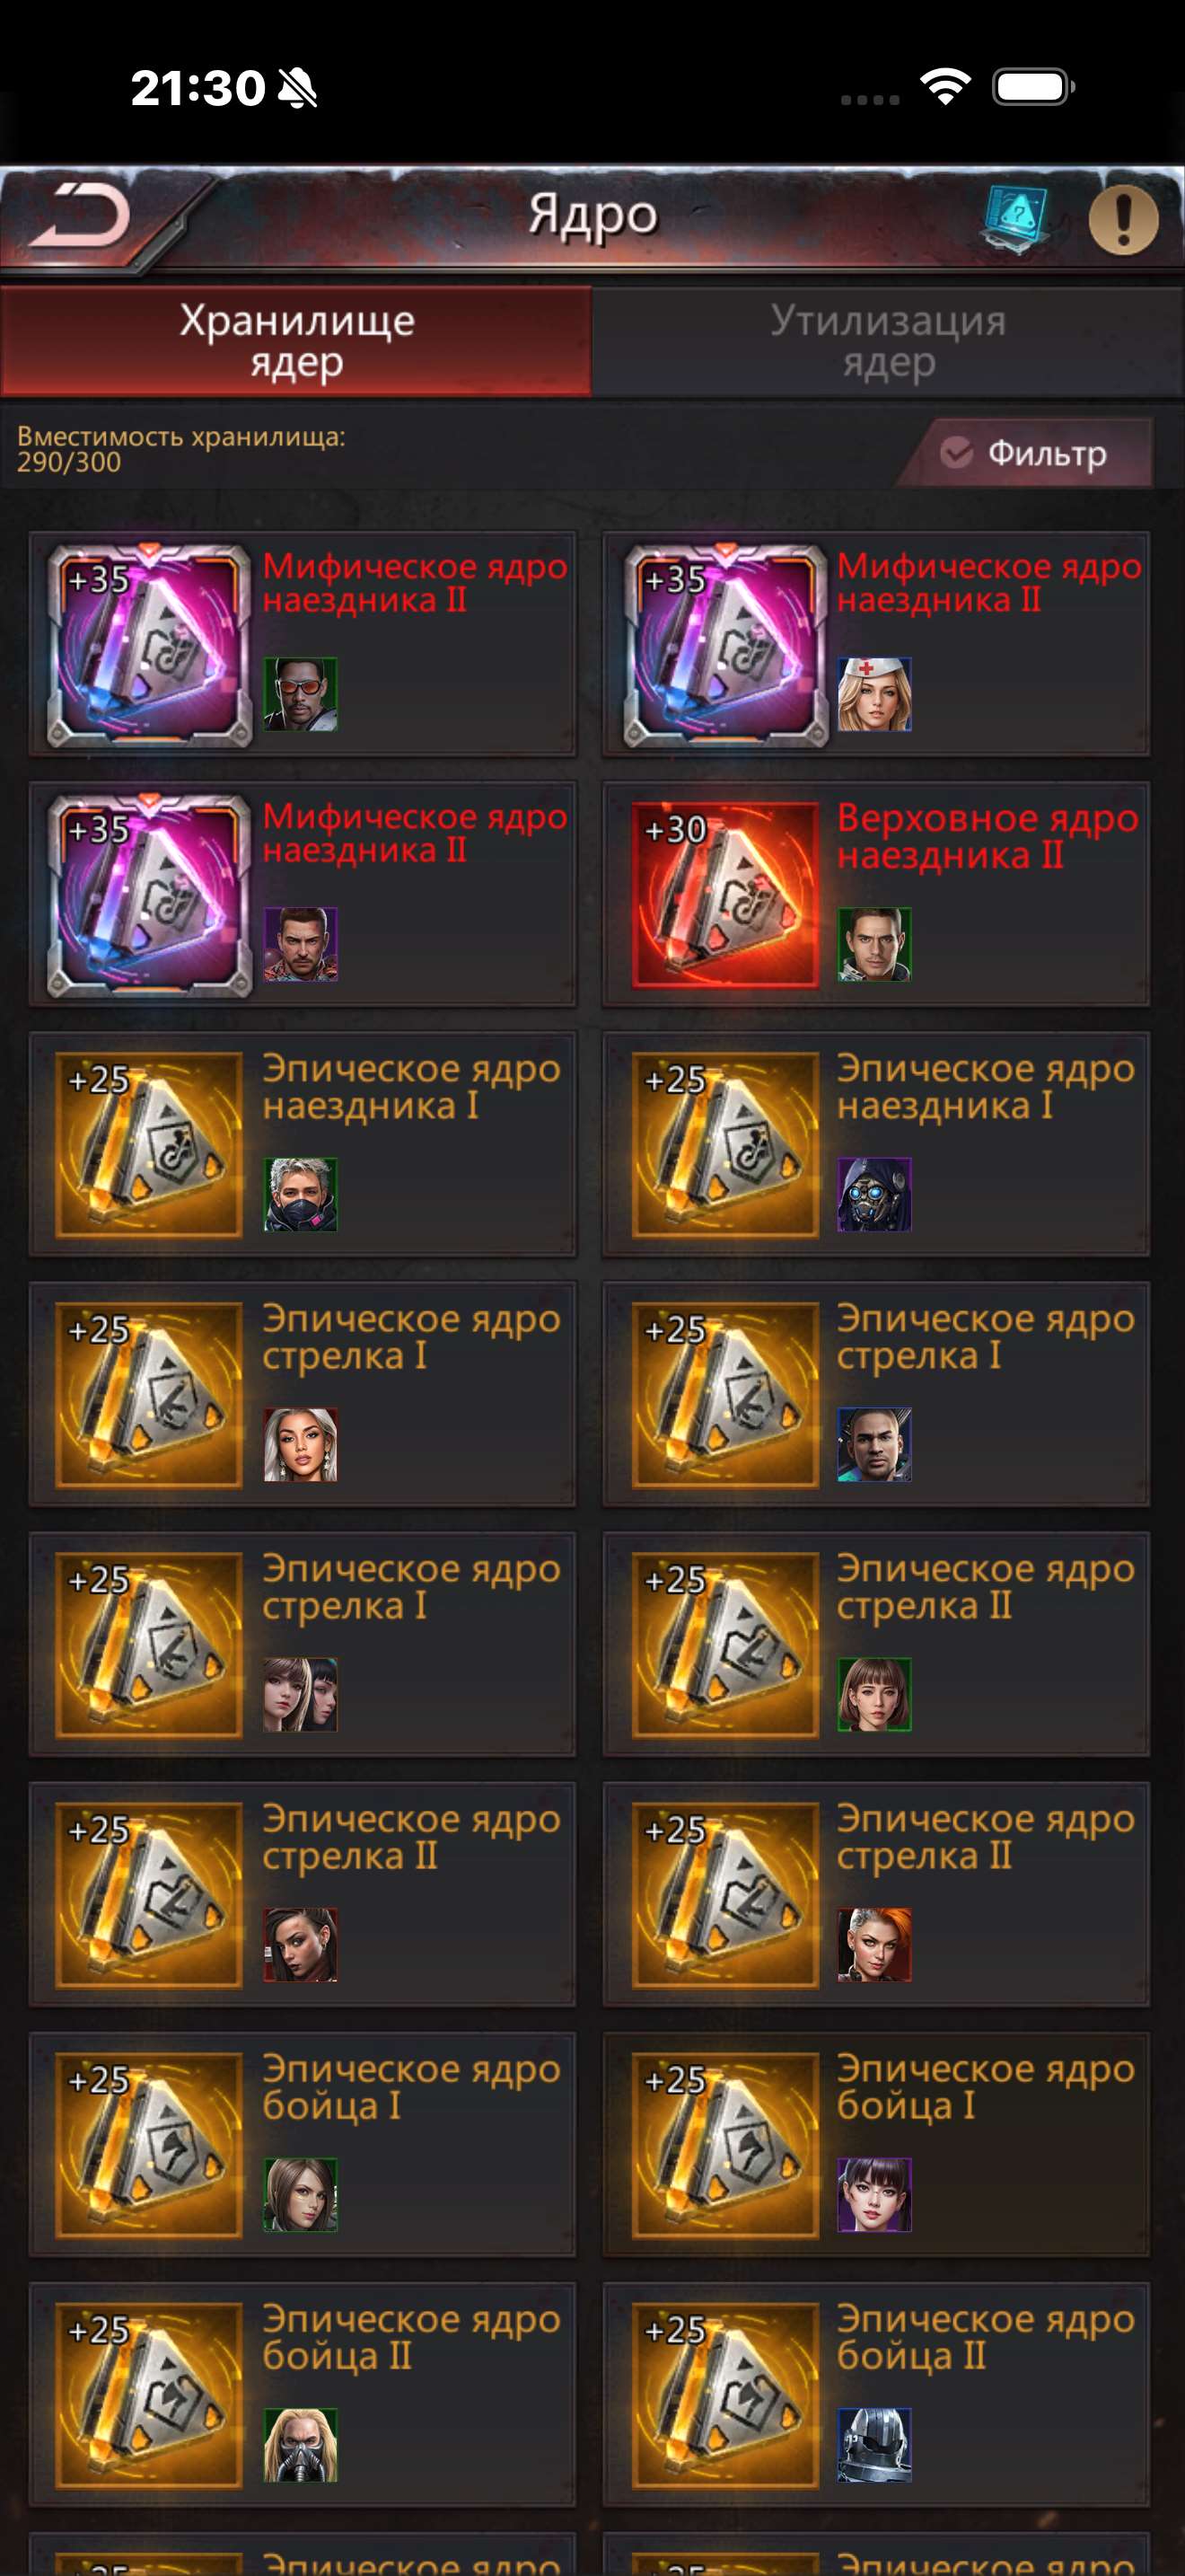Select epic shooter core II with bob-haircut girl
This screenshot has width=1185, height=2576.
tap(875, 1644)
